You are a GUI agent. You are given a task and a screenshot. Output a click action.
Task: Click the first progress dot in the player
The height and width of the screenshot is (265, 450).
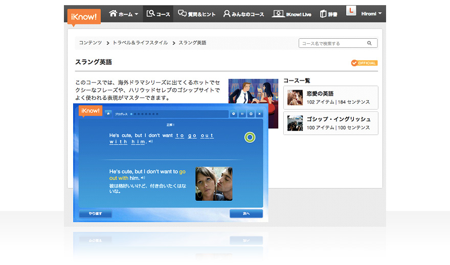[131, 114]
